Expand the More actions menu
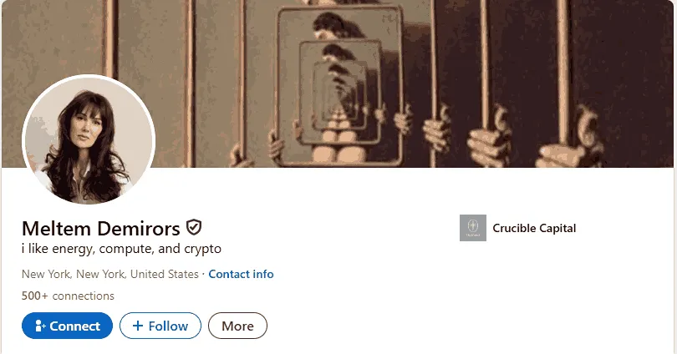 pos(237,326)
